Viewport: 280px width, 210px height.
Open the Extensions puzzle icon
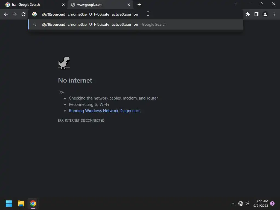(248, 14)
